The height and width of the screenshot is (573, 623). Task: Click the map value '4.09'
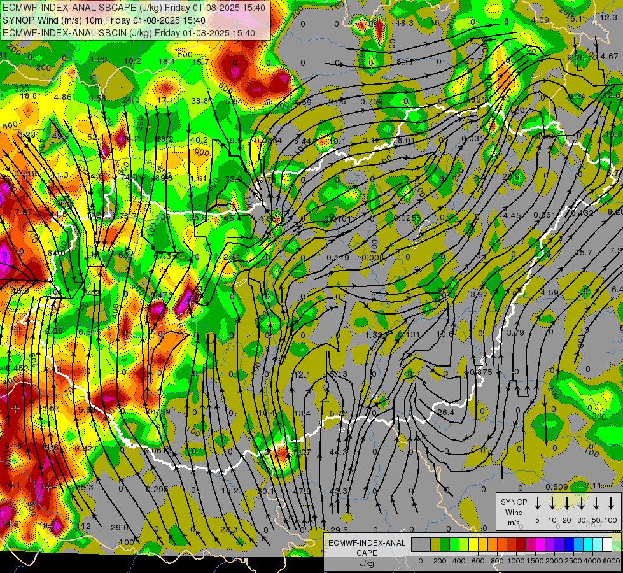pos(540,20)
